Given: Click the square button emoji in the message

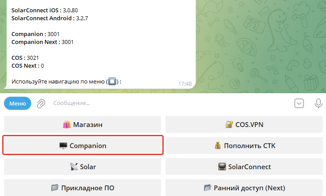Looking at the screenshot, I should click(112, 81).
